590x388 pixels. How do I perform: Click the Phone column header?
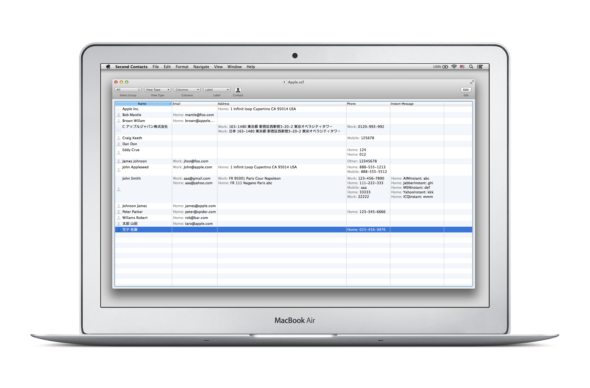(x=368, y=104)
